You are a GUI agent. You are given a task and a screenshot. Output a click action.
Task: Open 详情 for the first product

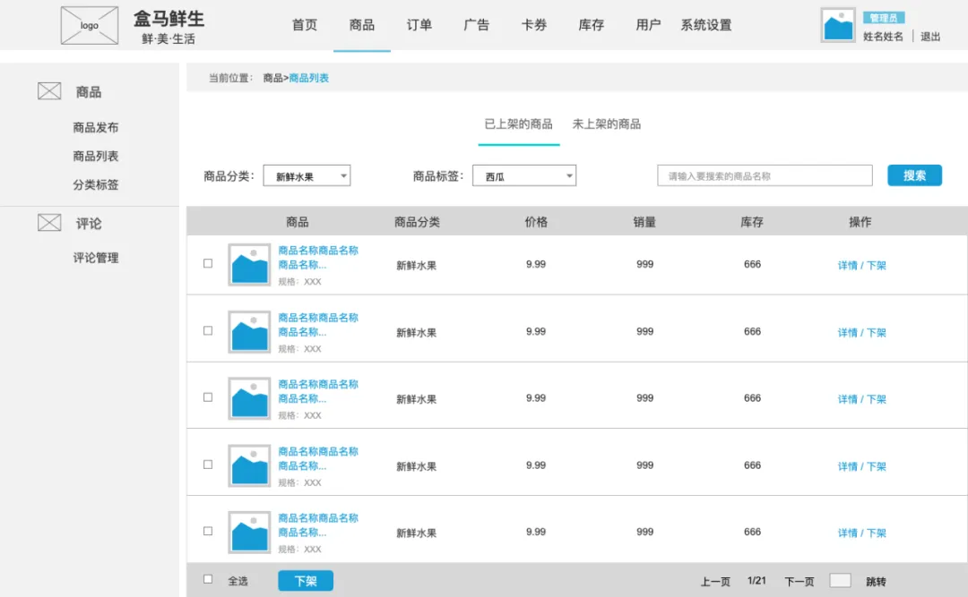(x=848, y=264)
